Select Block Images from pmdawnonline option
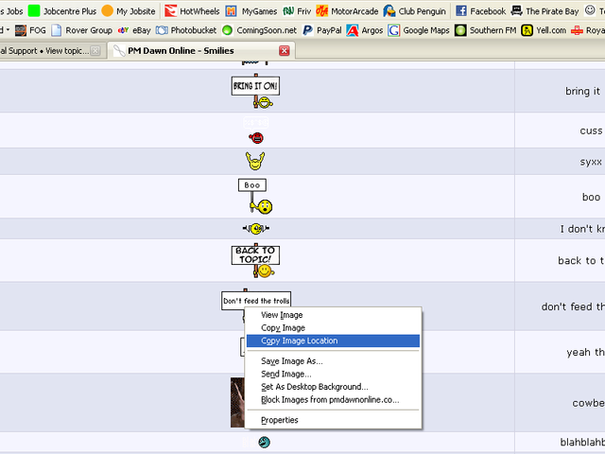This screenshot has height=454, width=605. [x=330, y=400]
